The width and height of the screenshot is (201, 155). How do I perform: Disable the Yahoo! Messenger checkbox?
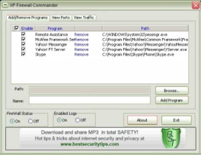(x=23, y=44)
